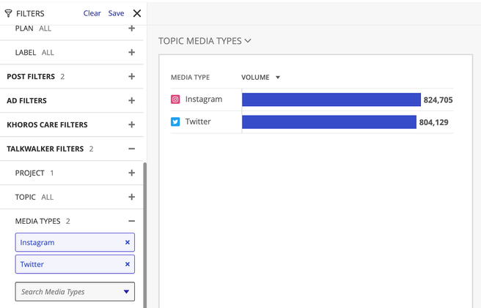
Task: Expand the Project filter
Action: coord(131,173)
